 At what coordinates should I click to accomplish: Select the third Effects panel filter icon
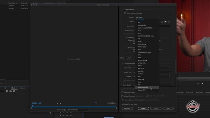(x=14, y=91)
